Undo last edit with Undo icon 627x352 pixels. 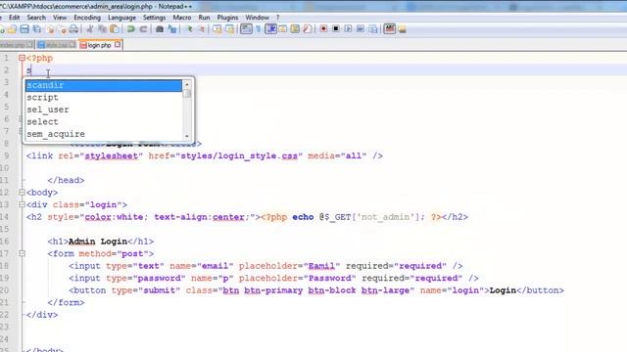pyautogui.click(x=130, y=28)
